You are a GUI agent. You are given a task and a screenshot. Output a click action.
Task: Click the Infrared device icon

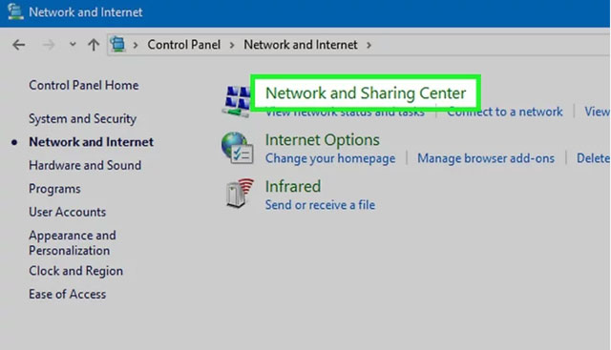[x=240, y=193]
